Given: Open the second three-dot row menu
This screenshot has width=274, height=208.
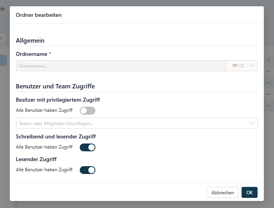Looking at the screenshot, I should [269, 82].
